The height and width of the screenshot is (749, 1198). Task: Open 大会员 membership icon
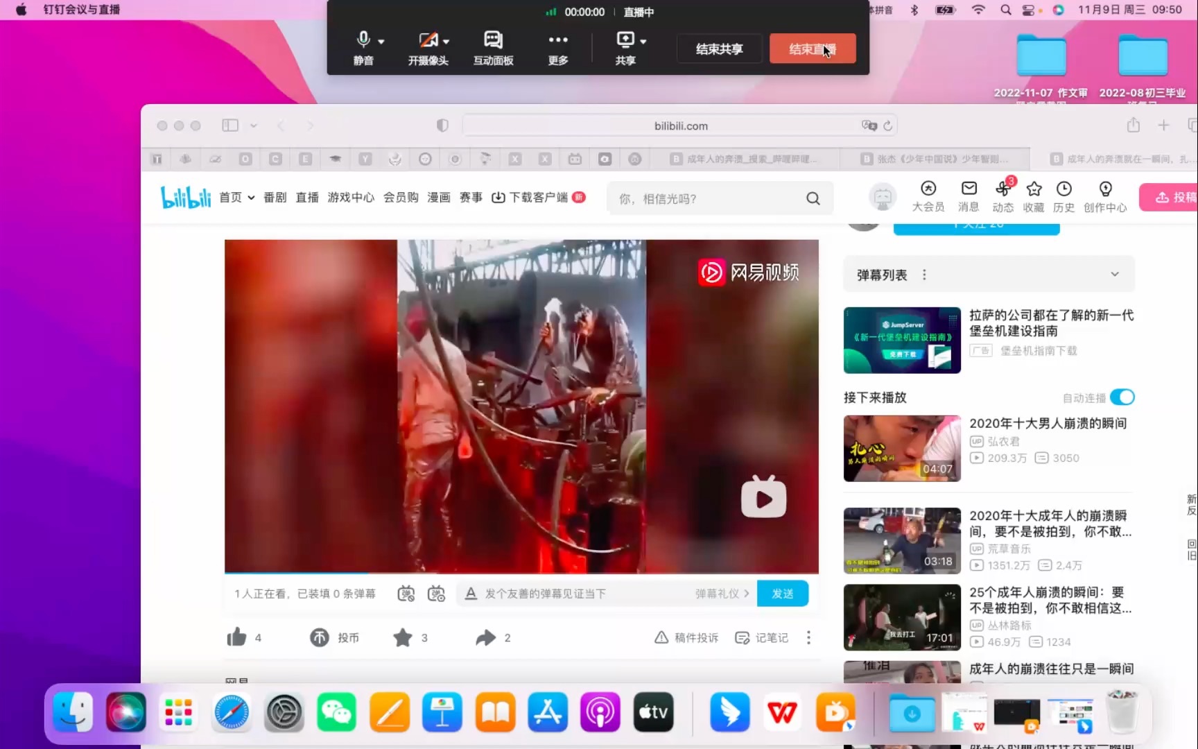coord(928,197)
